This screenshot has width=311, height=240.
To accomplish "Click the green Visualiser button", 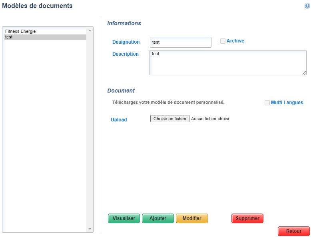I will [124, 218].
